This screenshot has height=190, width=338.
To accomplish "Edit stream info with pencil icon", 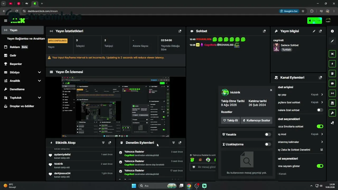I will coord(314,31).
